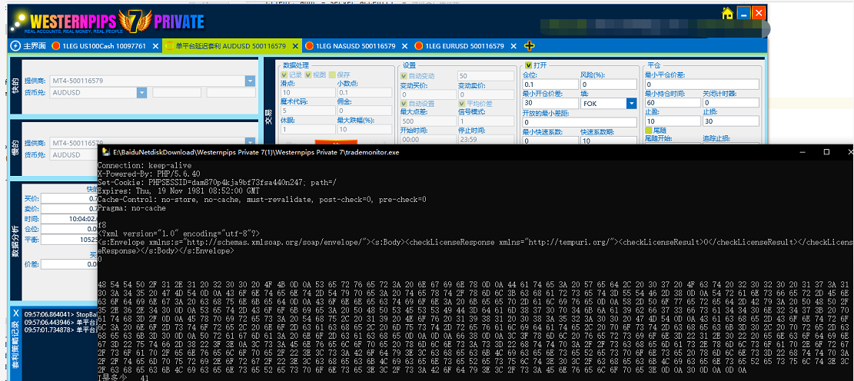Screen dimensions: 854x381
Task: Close the 1LEG US100Cash 10097761 tab
Action: (155, 46)
